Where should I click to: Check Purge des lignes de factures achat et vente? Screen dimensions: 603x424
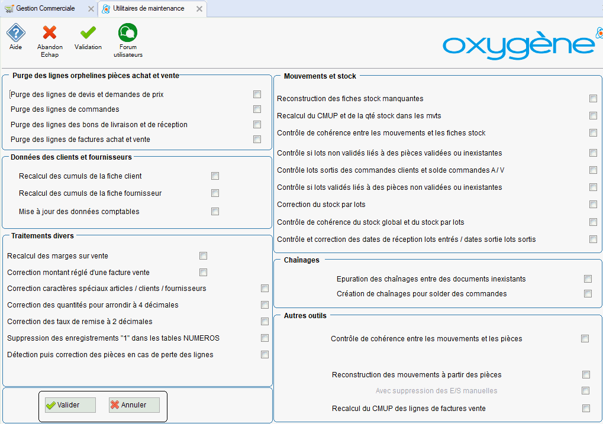coord(257,140)
